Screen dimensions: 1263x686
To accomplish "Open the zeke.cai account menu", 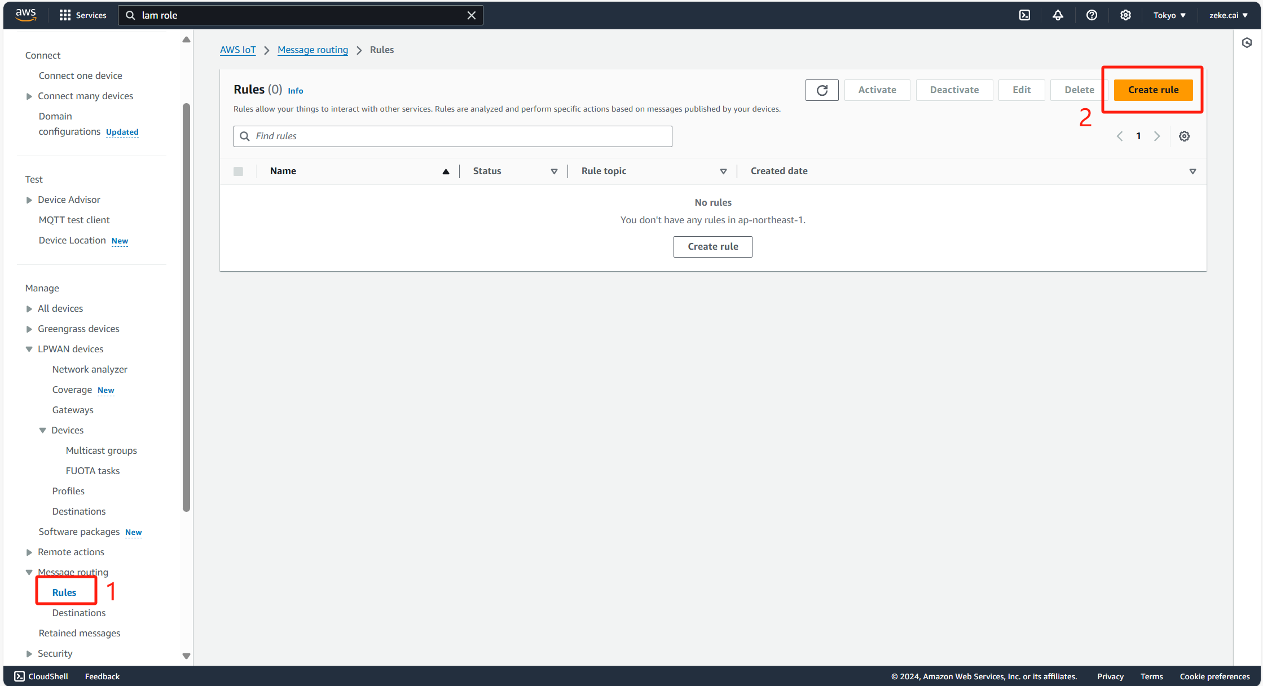I will click(1229, 15).
